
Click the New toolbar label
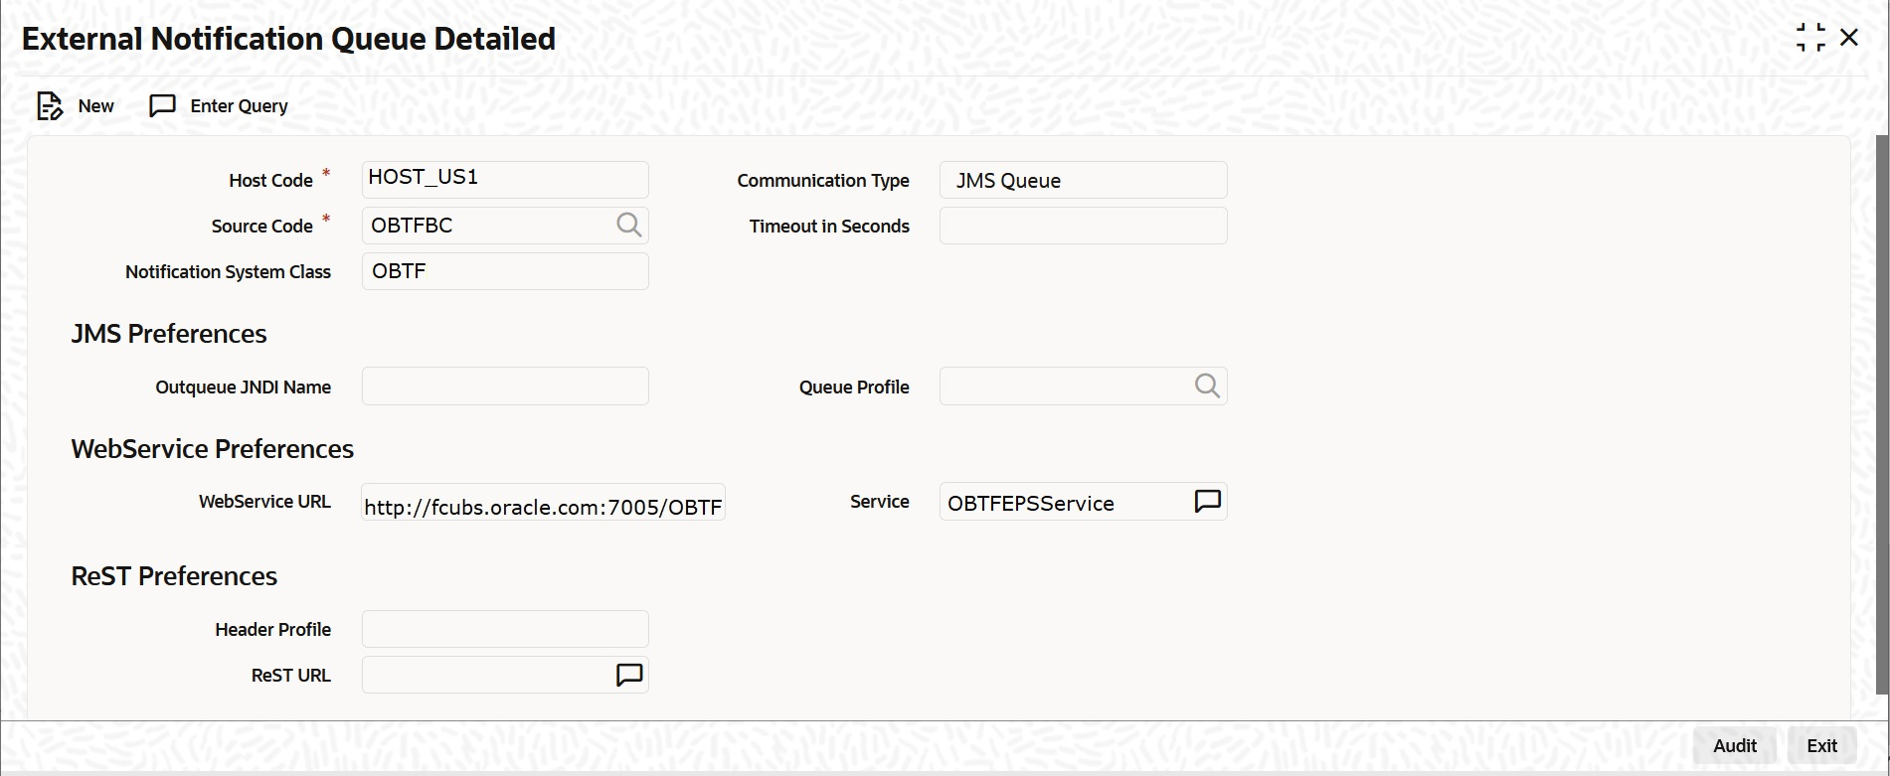click(96, 106)
